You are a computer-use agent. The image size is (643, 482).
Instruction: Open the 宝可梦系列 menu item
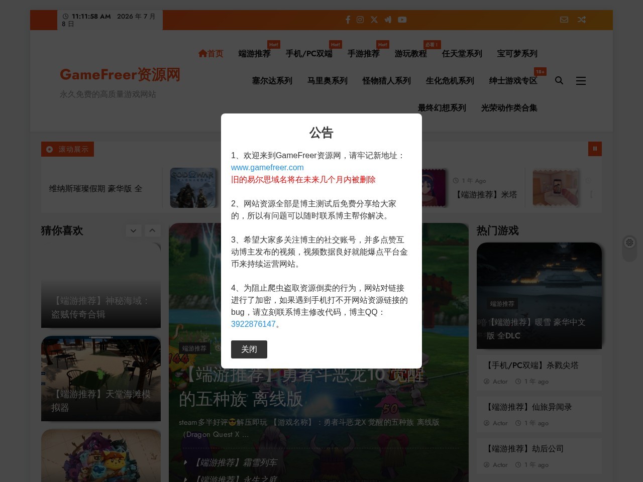[x=517, y=53]
